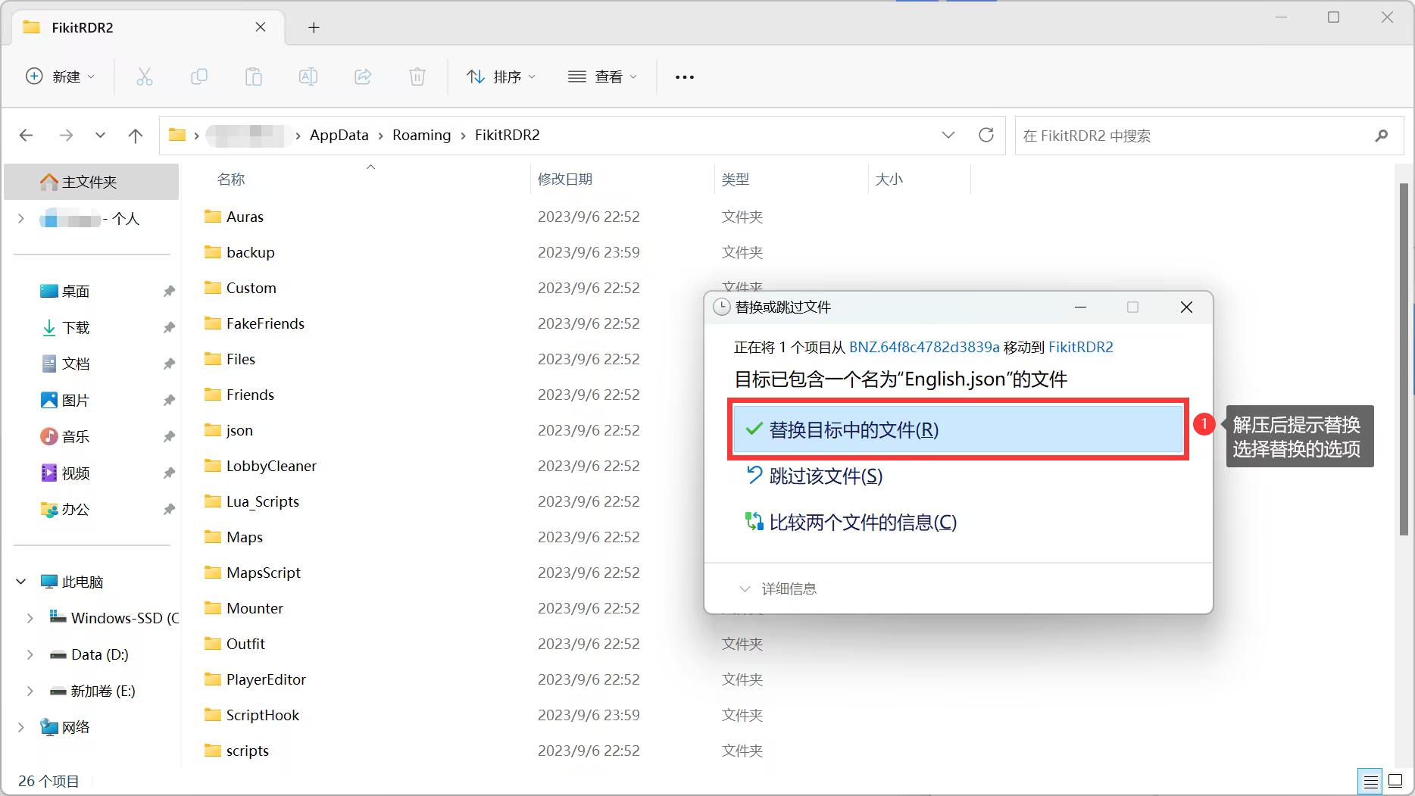
Task: Open the 查看 view dropdown
Action: [602, 76]
